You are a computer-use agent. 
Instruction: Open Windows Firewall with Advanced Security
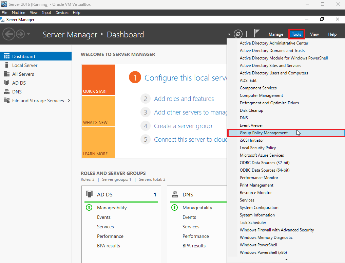(x=276, y=230)
